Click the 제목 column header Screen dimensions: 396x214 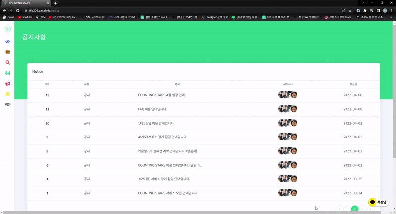click(177, 84)
